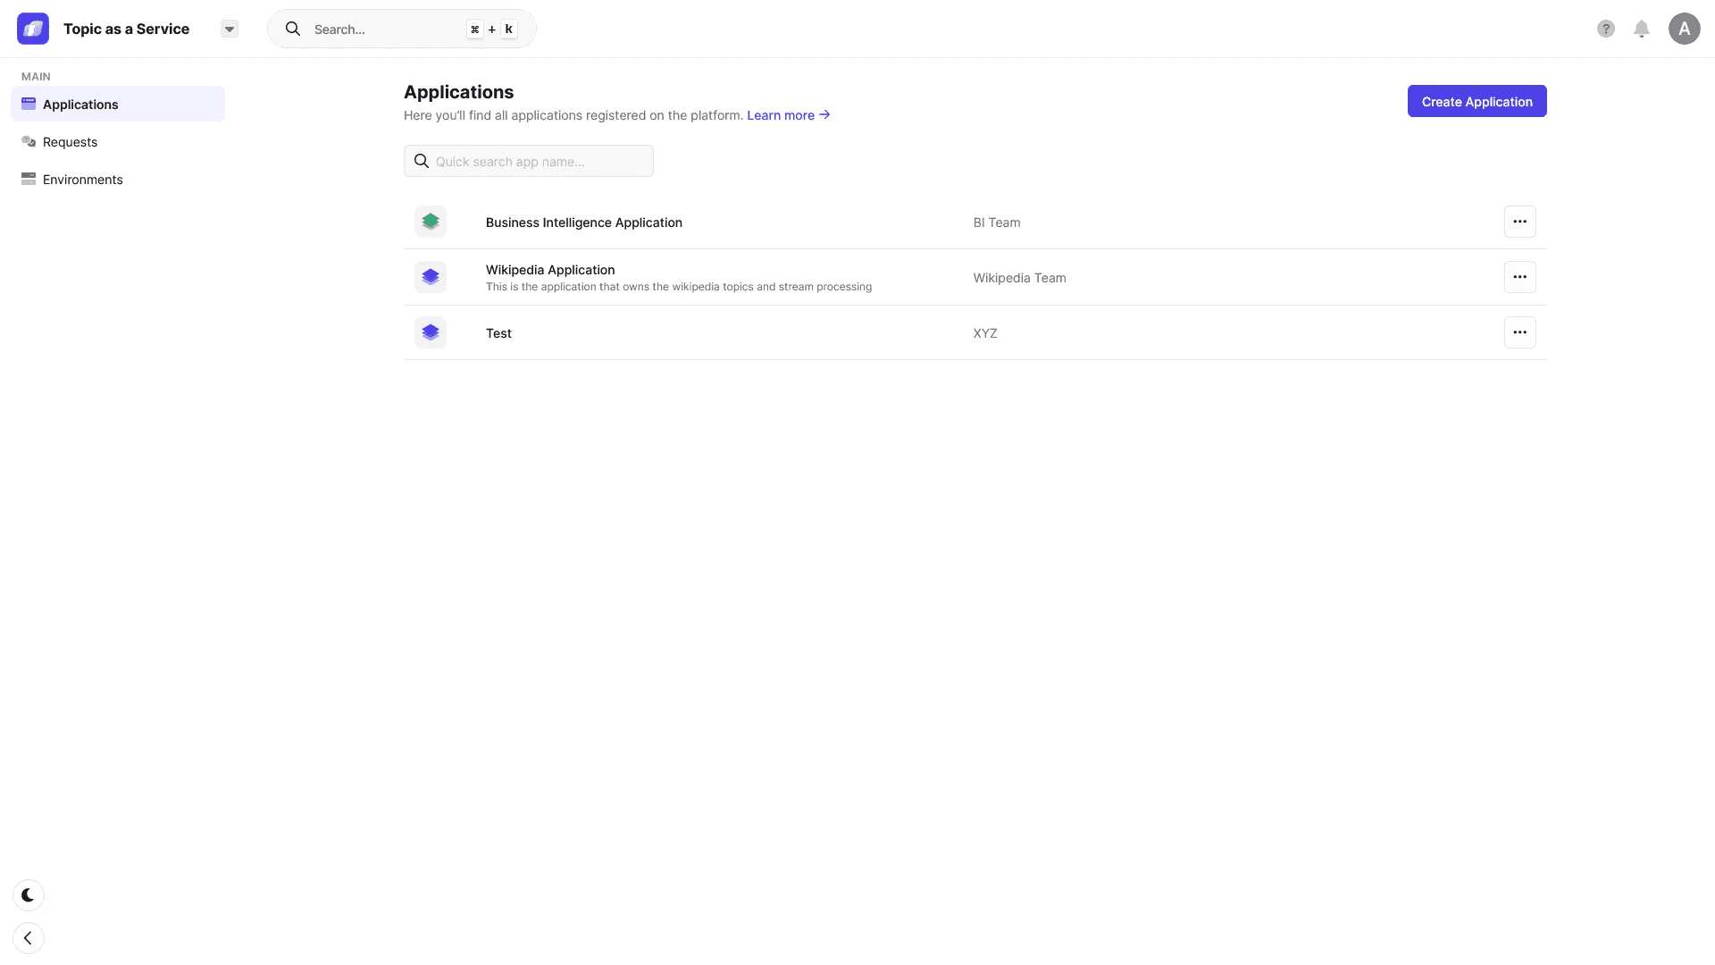The image size is (1715, 965).
Task: Open the Wikipedia Application options menu
Action: [1519, 277]
